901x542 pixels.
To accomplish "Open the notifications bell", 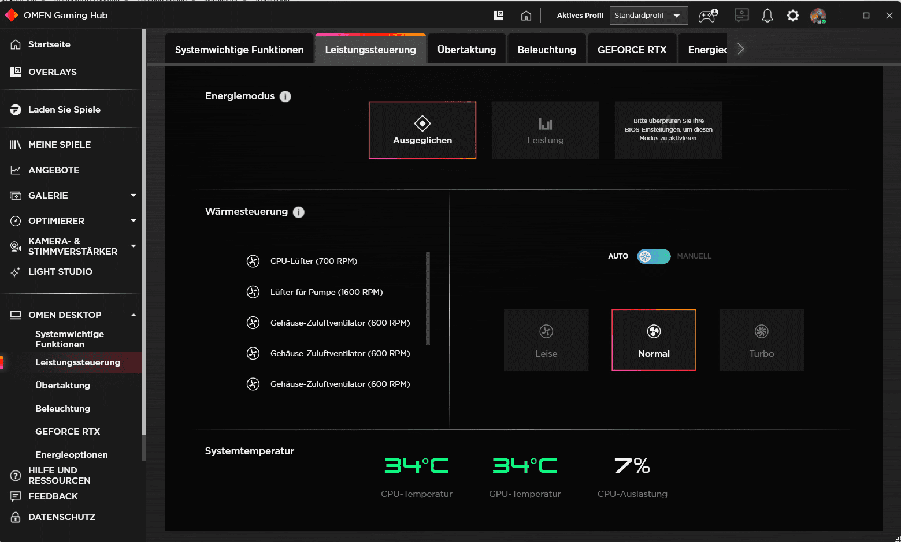I will [767, 16].
